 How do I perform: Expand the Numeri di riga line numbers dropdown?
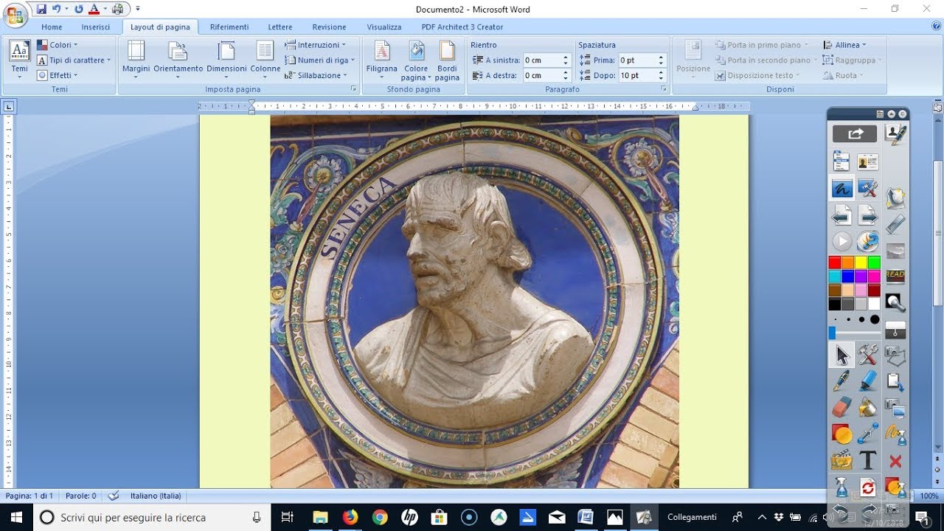click(x=320, y=60)
